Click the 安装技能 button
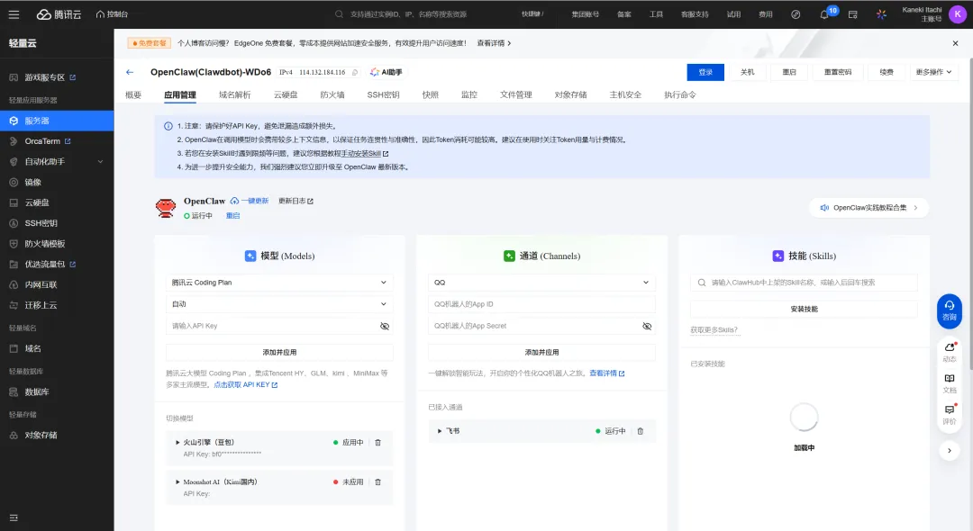 click(x=804, y=309)
